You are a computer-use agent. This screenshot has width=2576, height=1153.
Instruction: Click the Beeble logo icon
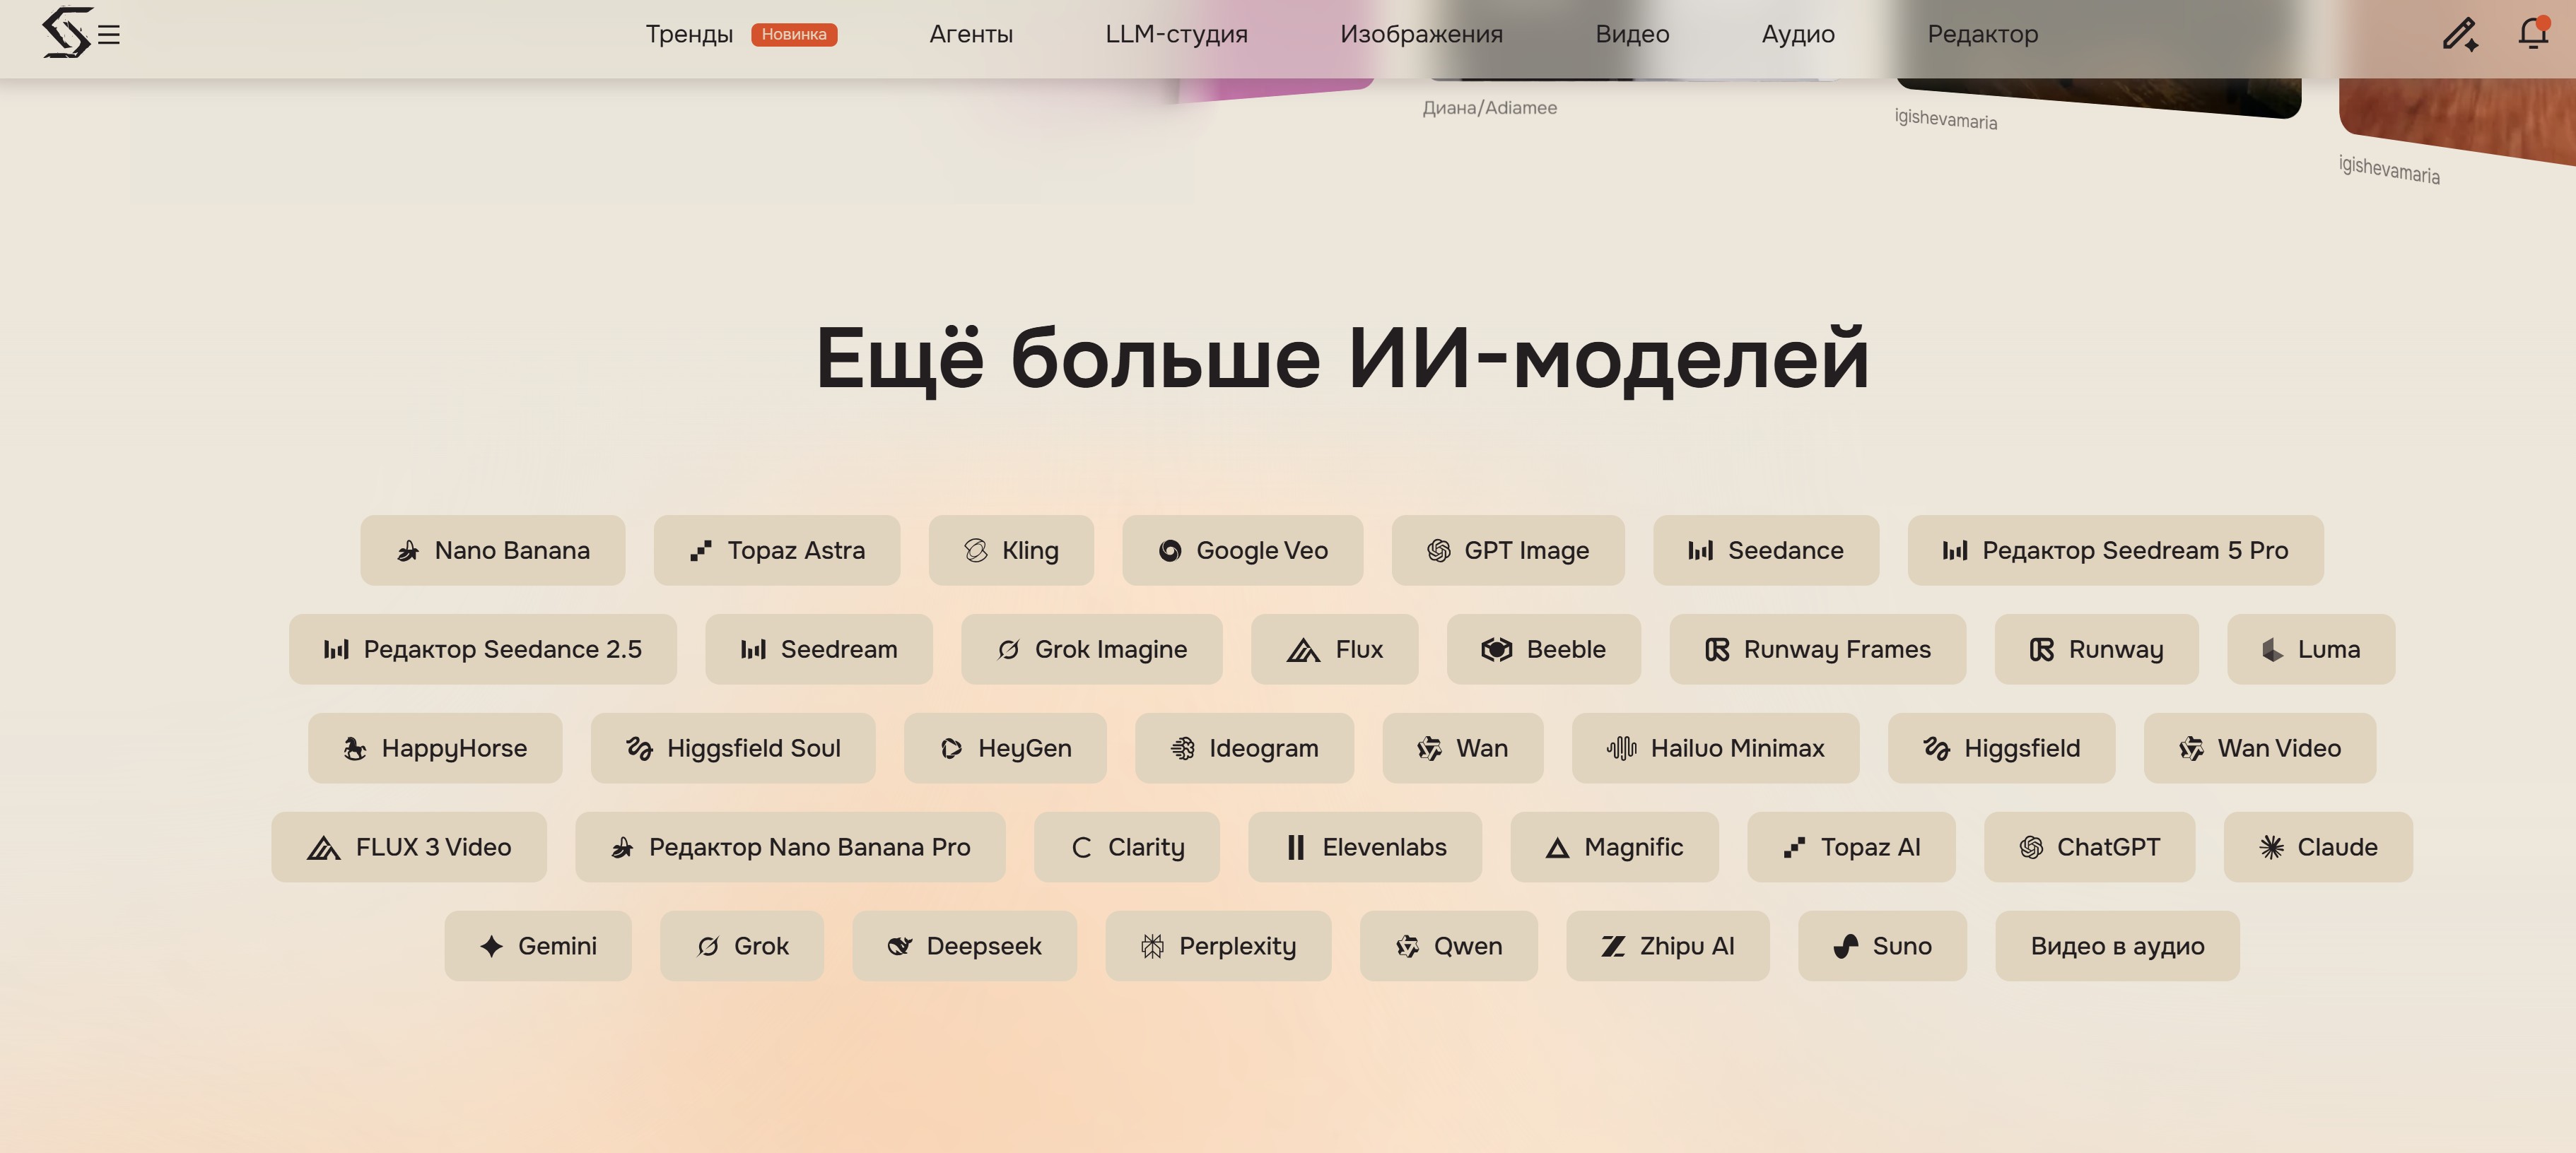click(1496, 649)
